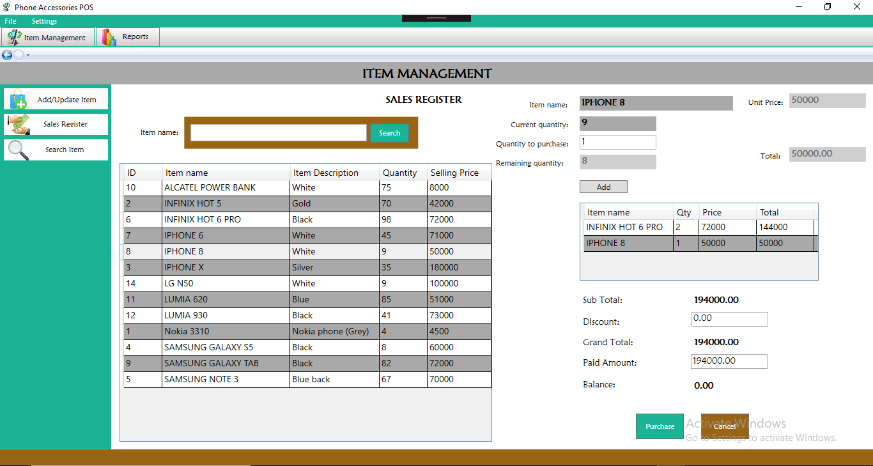Confirm the sale with the Purchase button
Screen dimensions: 873x466
[x=660, y=426]
